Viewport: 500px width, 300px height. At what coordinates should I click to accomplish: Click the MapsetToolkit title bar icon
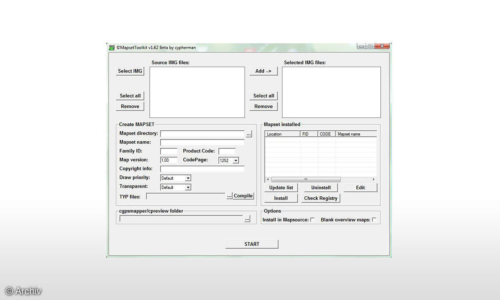[111, 47]
